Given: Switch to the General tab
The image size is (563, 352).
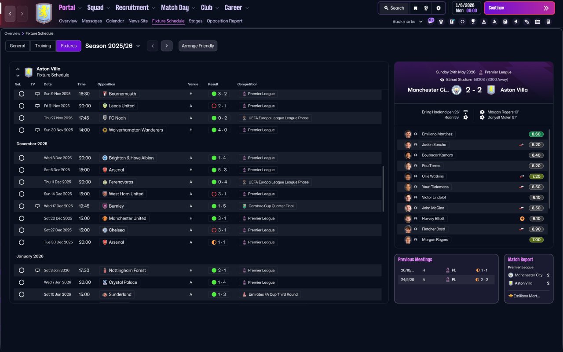Looking at the screenshot, I should pos(18,46).
